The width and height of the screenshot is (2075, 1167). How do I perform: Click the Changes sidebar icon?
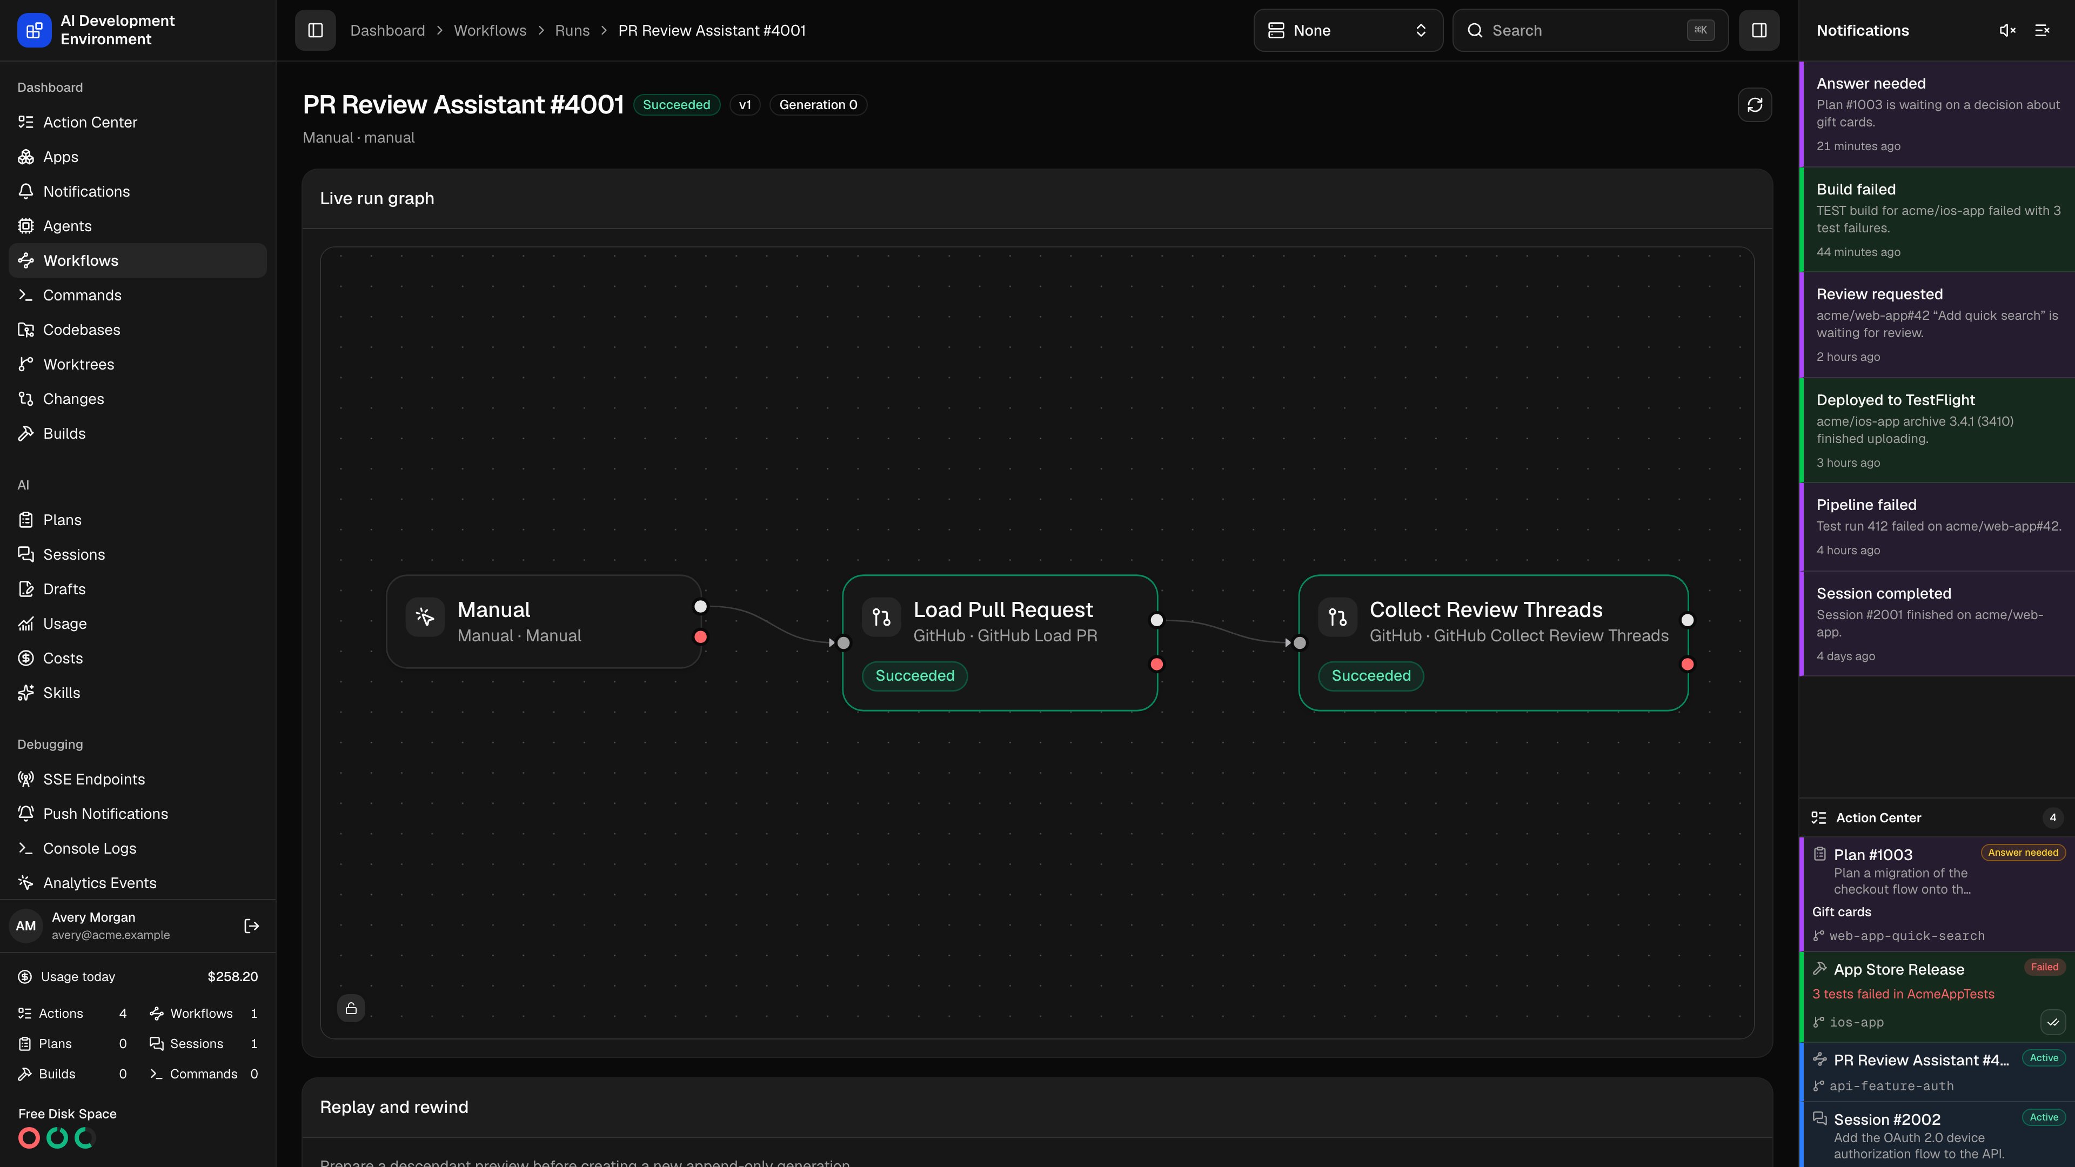point(26,399)
